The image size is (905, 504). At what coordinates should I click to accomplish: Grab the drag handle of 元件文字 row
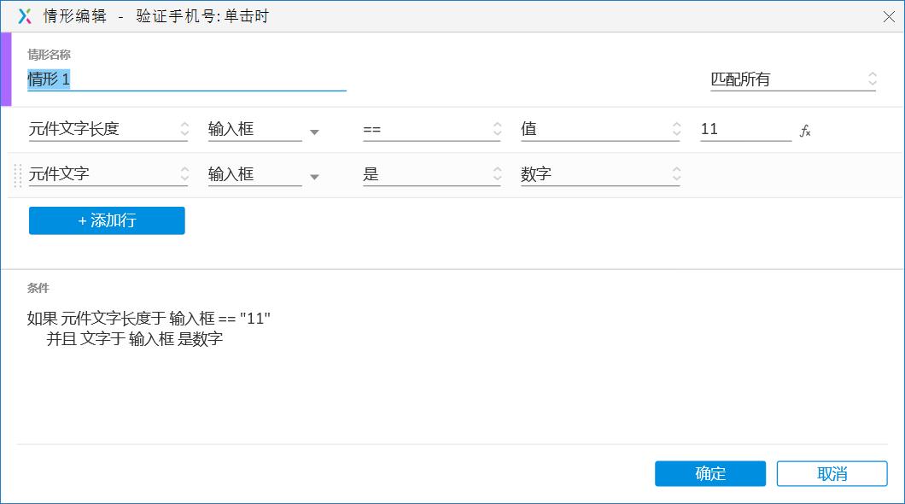(17, 175)
